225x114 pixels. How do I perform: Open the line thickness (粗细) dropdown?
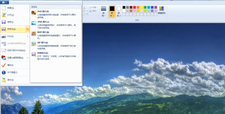click(x=103, y=11)
